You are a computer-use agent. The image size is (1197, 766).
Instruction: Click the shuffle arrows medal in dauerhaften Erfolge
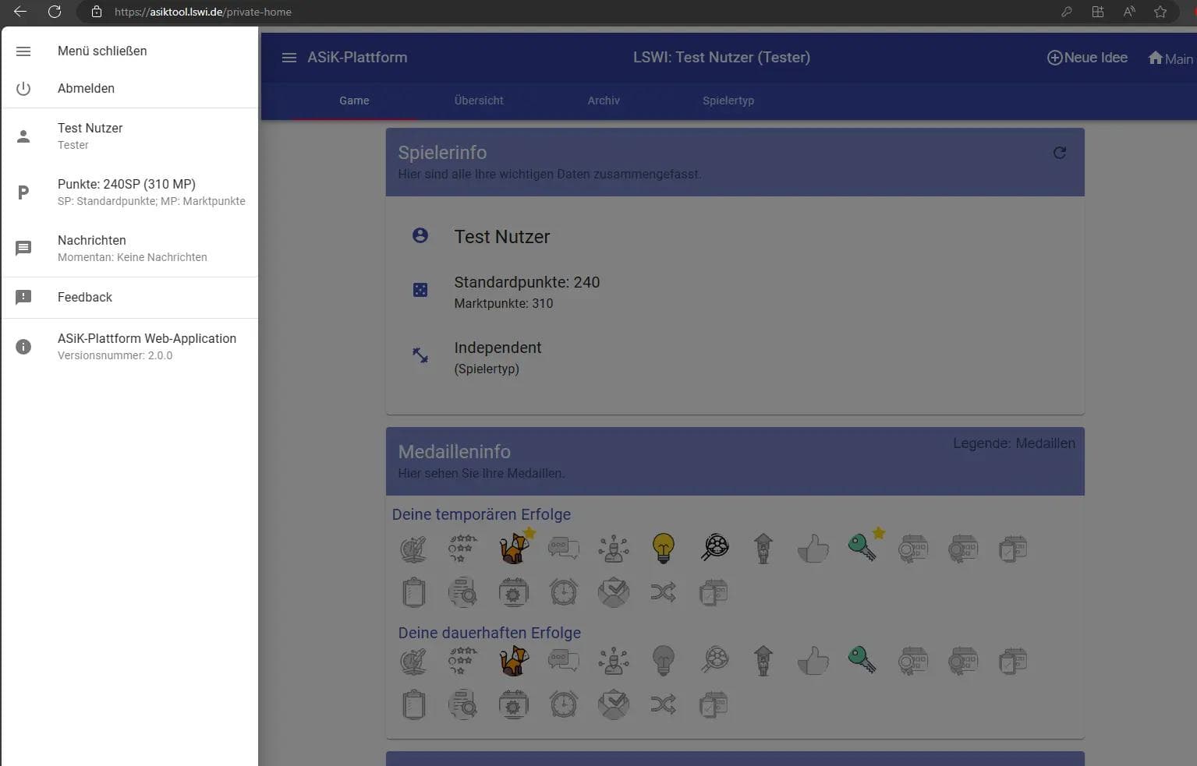tap(663, 704)
